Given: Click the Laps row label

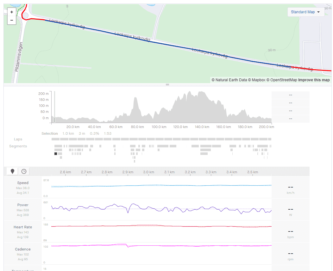Looking at the screenshot, I should click(18, 139).
